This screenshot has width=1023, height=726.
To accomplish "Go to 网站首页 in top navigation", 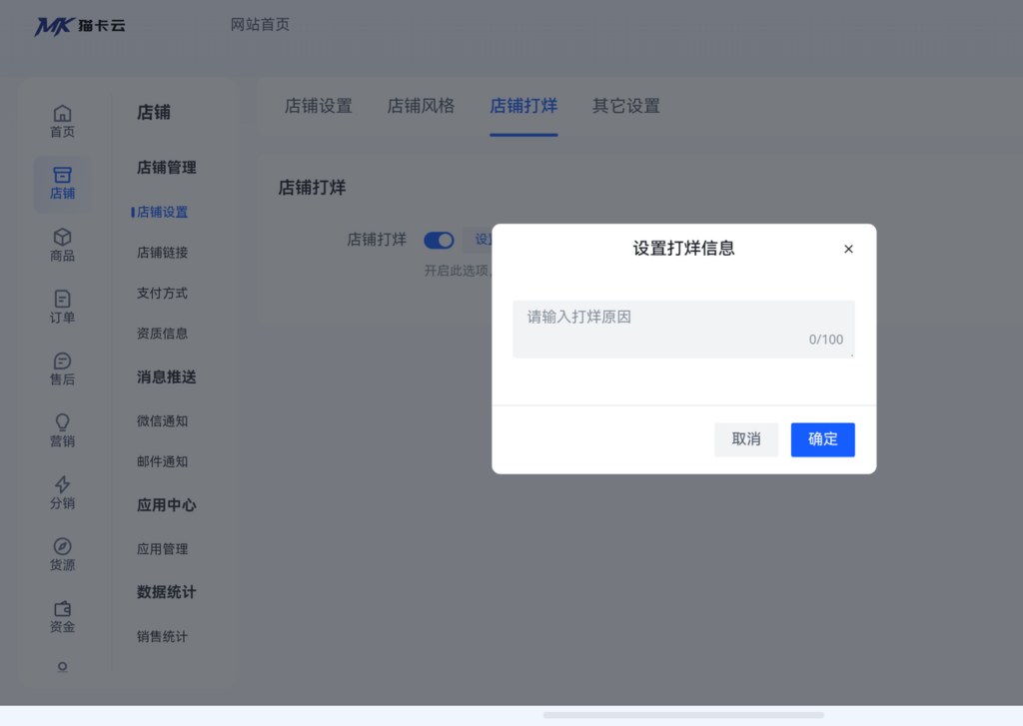I will point(260,25).
